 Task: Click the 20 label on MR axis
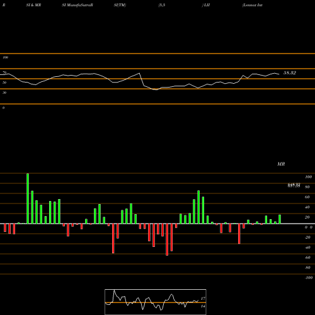coord(307,217)
